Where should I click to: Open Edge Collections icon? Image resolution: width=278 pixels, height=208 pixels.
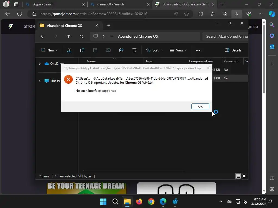[x=225, y=14]
